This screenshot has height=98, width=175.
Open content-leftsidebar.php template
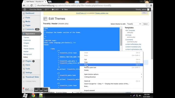(133, 44)
